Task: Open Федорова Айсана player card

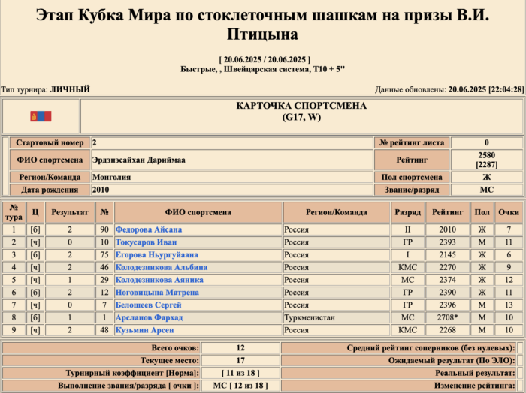Action: coord(149,229)
